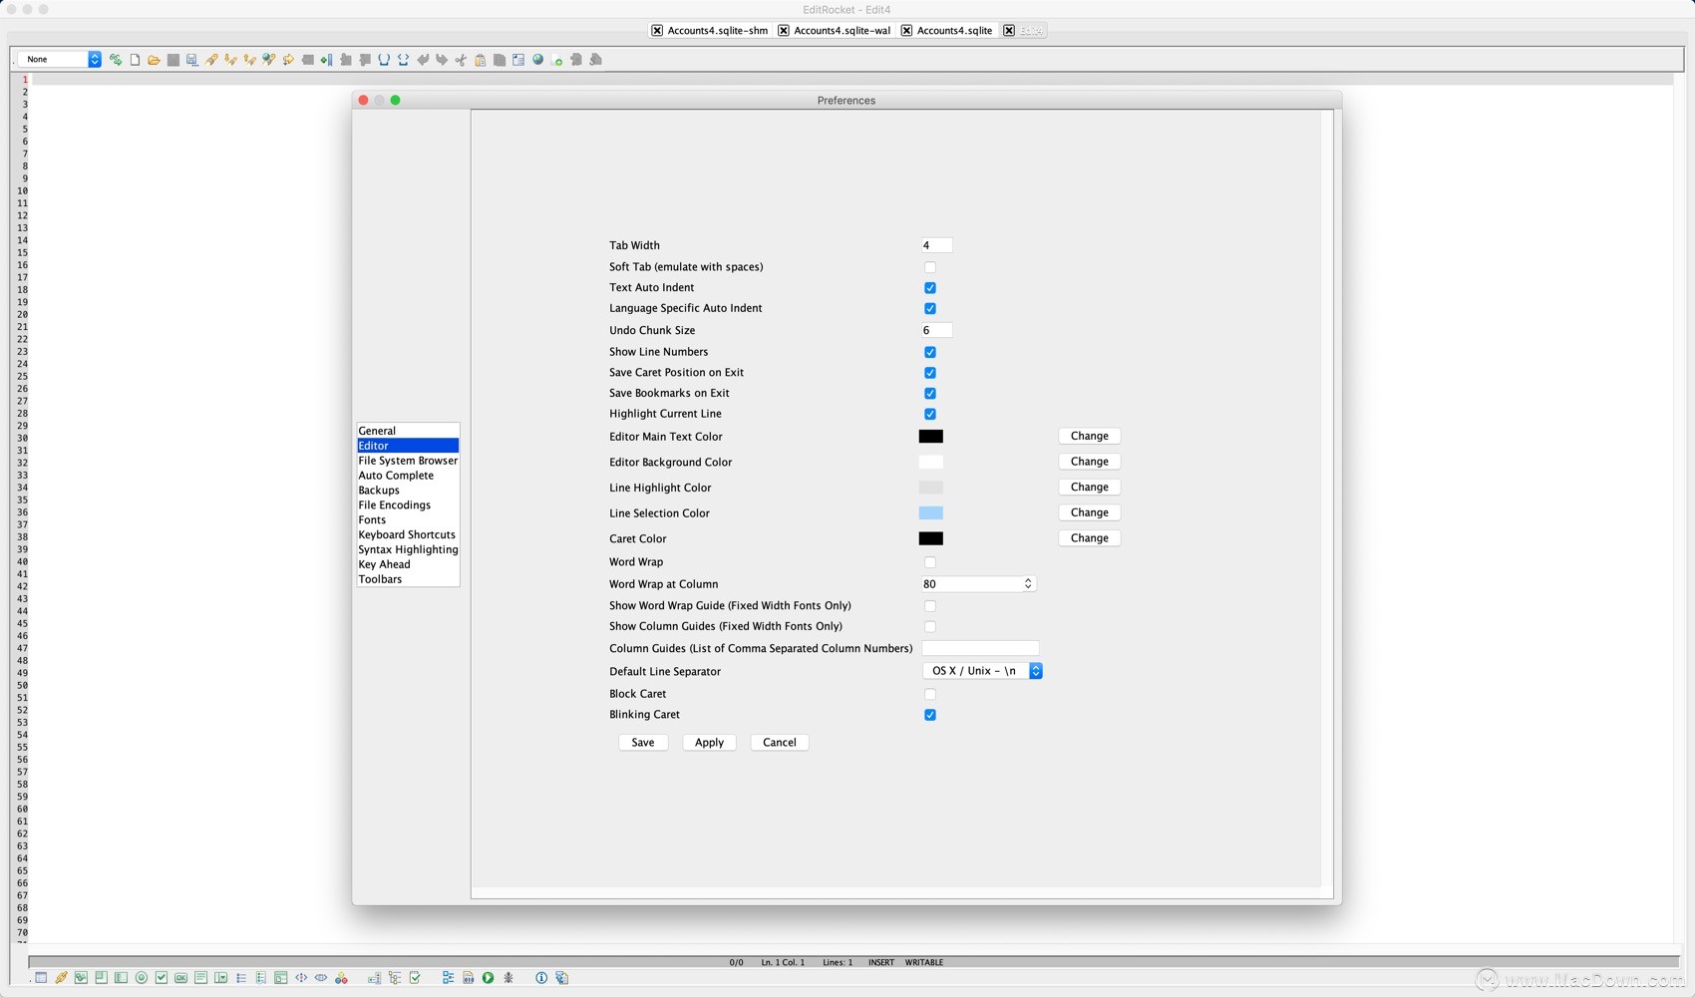Click the Save button in Preferences

coord(643,743)
